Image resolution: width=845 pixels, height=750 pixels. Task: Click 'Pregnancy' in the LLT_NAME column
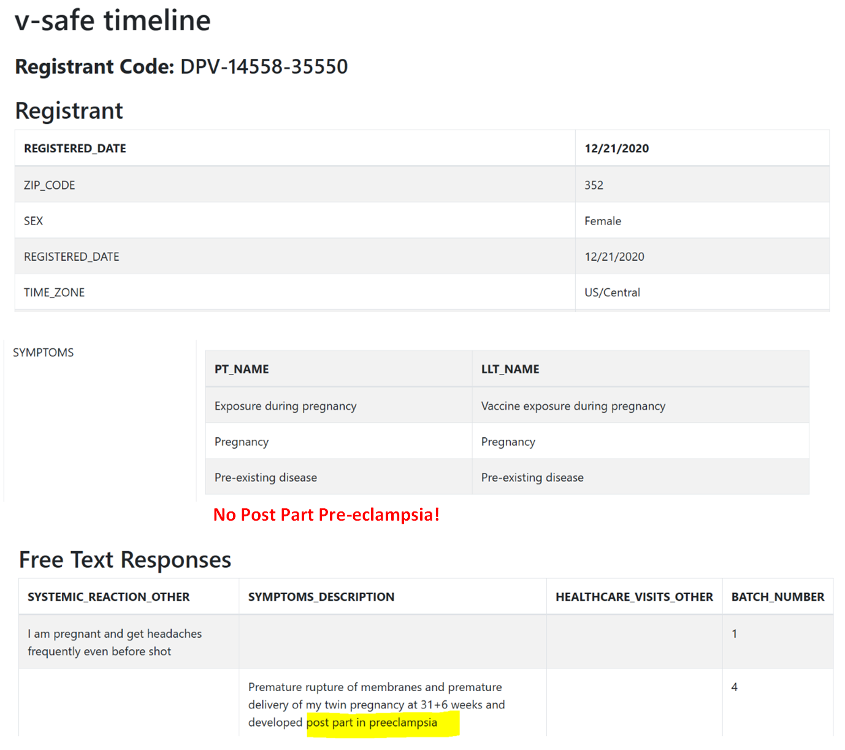[x=508, y=442]
